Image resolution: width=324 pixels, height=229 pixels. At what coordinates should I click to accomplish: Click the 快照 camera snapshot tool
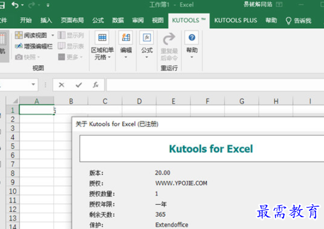coord(27,57)
